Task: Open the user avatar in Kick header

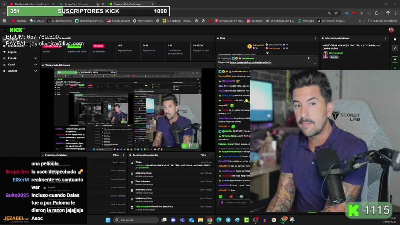Action: [391, 30]
